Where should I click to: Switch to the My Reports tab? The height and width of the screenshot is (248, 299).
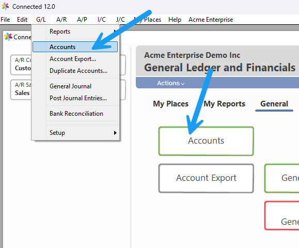224,104
